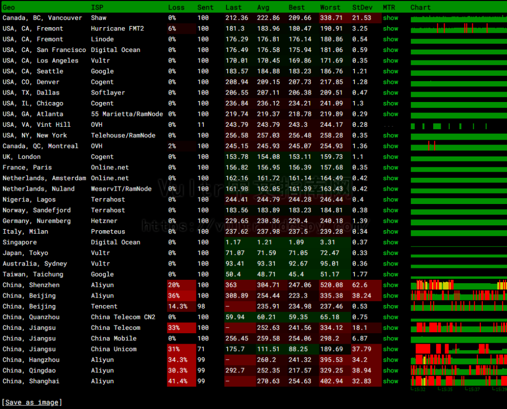This screenshot has width=507, height=409.
Task: Show MTR for Quanzhou China Telecom CN2
Action: 390,317
